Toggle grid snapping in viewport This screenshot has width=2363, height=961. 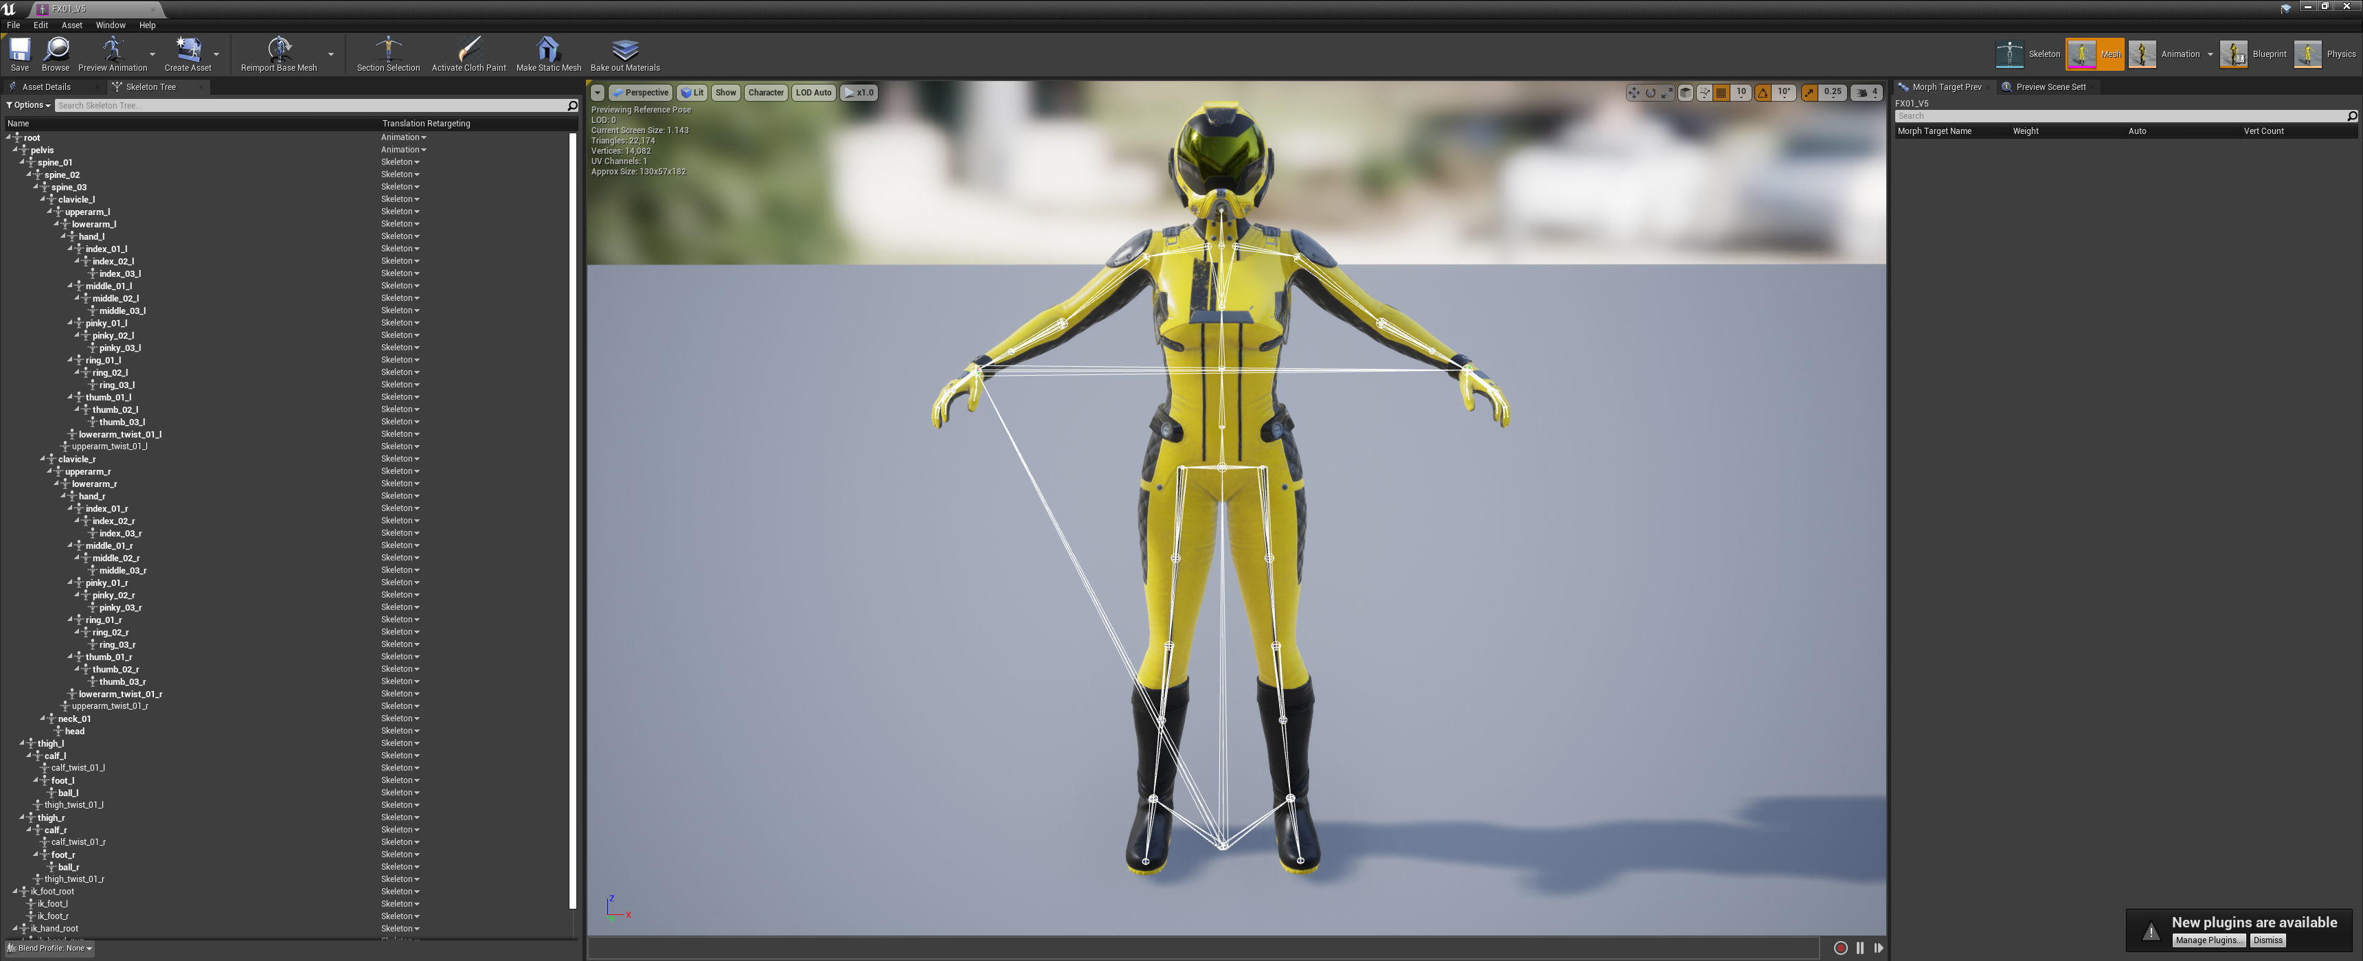click(1722, 93)
